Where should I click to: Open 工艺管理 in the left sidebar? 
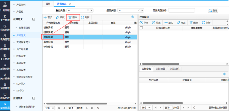coord(5,57)
